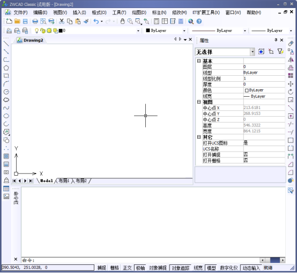This screenshot has width=297, height=273.
Task: Click the 线宽 status bar button
Action: tap(198, 268)
